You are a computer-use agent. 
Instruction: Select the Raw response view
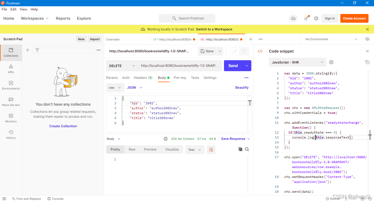(x=132, y=149)
